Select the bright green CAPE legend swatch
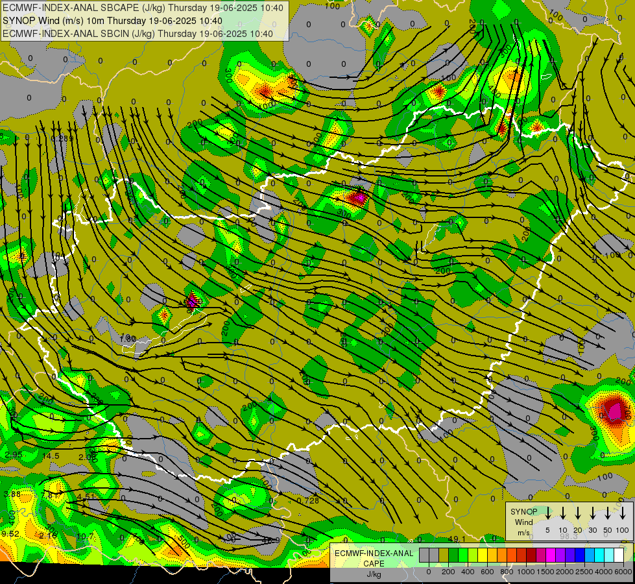 pos(463,555)
